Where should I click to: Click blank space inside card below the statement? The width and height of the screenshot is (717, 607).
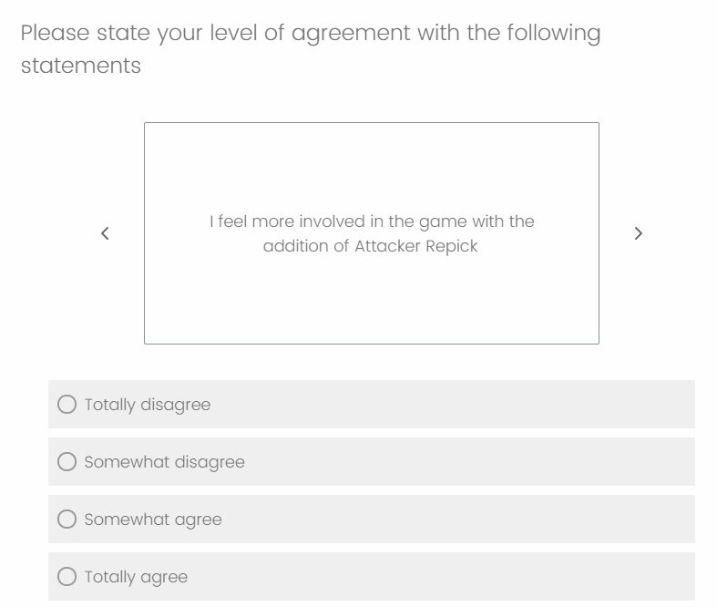[x=372, y=302]
